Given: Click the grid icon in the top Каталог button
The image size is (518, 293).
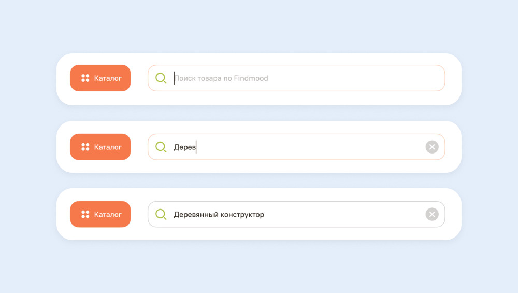Looking at the screenshot, I should [x=85, y=78].
